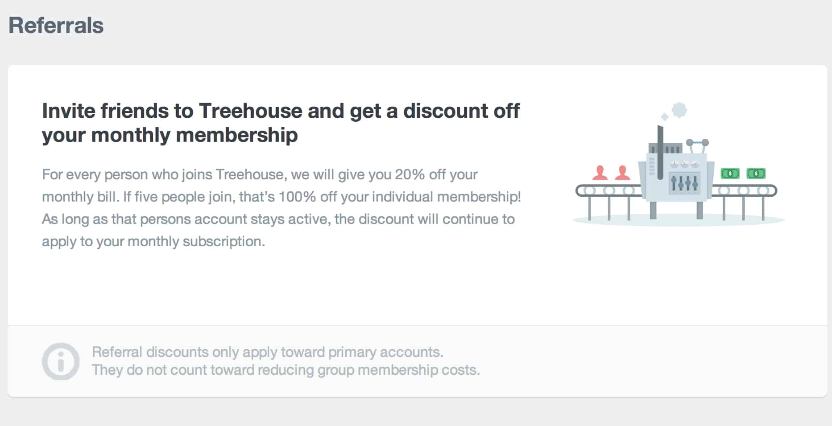Click the right green dollar bill
This screenshot has width=832, height=426.
coord(756,173)
